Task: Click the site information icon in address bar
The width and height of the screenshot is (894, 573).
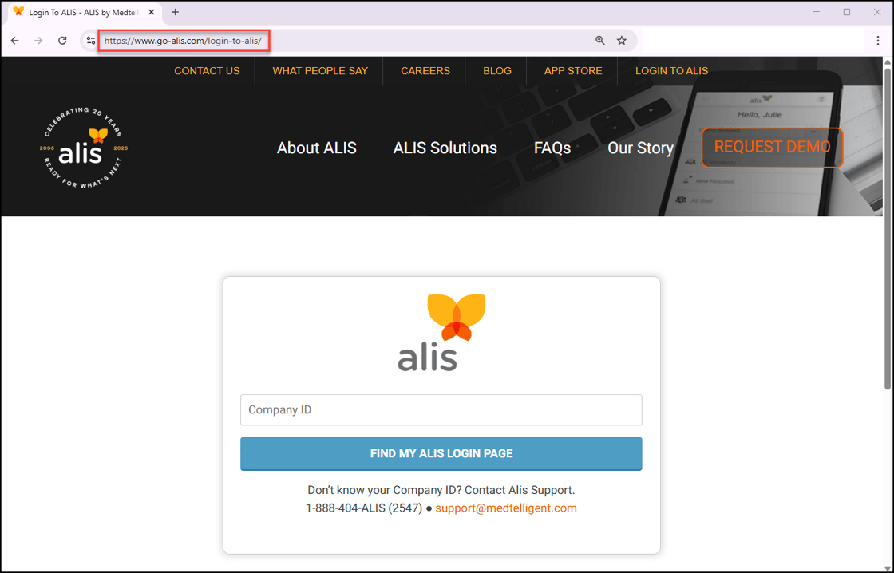Action: pos(90,40)
